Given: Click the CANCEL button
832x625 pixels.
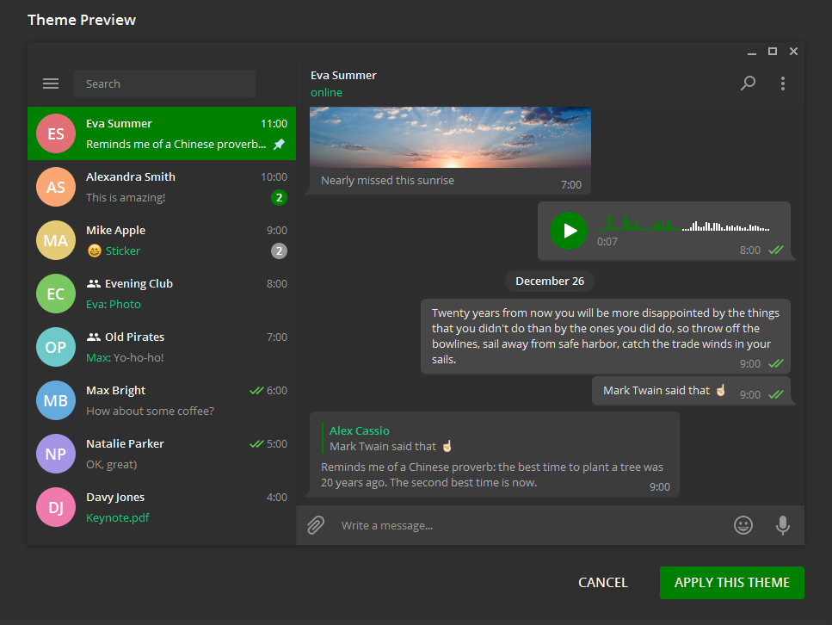Looking at the screenshot, I should click(x=602, y=583).
